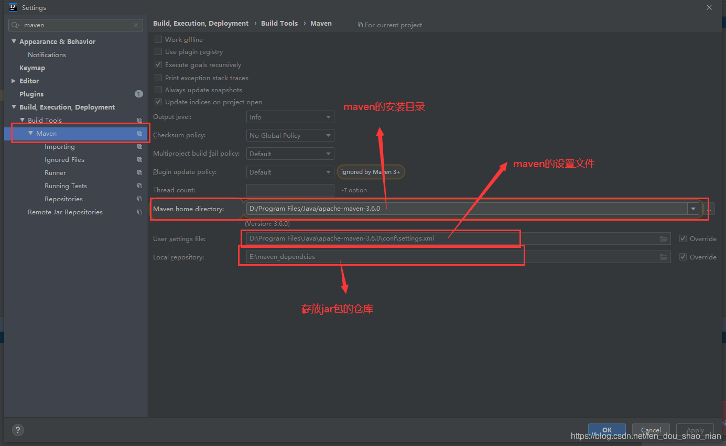
Task: Browse for Local repository folder icon
Action: (x=664, y=257)
